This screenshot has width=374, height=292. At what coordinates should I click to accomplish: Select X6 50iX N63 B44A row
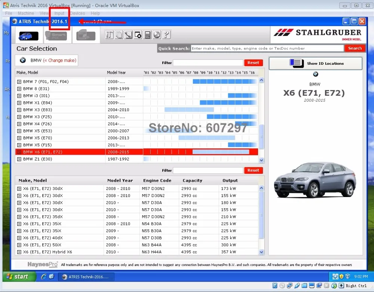[137, 245]
